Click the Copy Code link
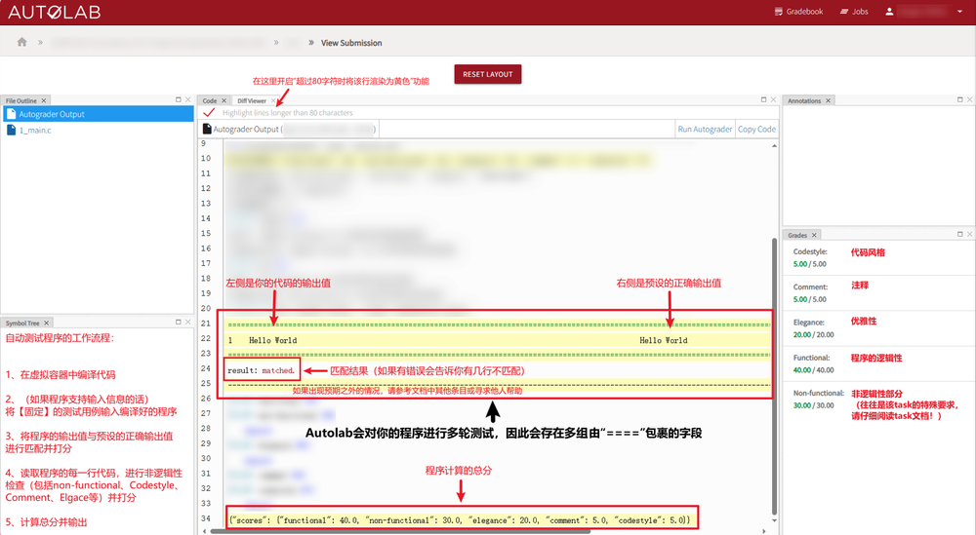976x535 pixels. click(x=756, y=130)
